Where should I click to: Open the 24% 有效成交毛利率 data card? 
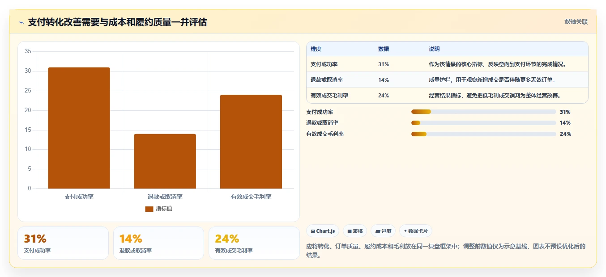254,243
